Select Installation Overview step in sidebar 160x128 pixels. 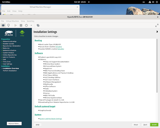[x=11, y=68]
